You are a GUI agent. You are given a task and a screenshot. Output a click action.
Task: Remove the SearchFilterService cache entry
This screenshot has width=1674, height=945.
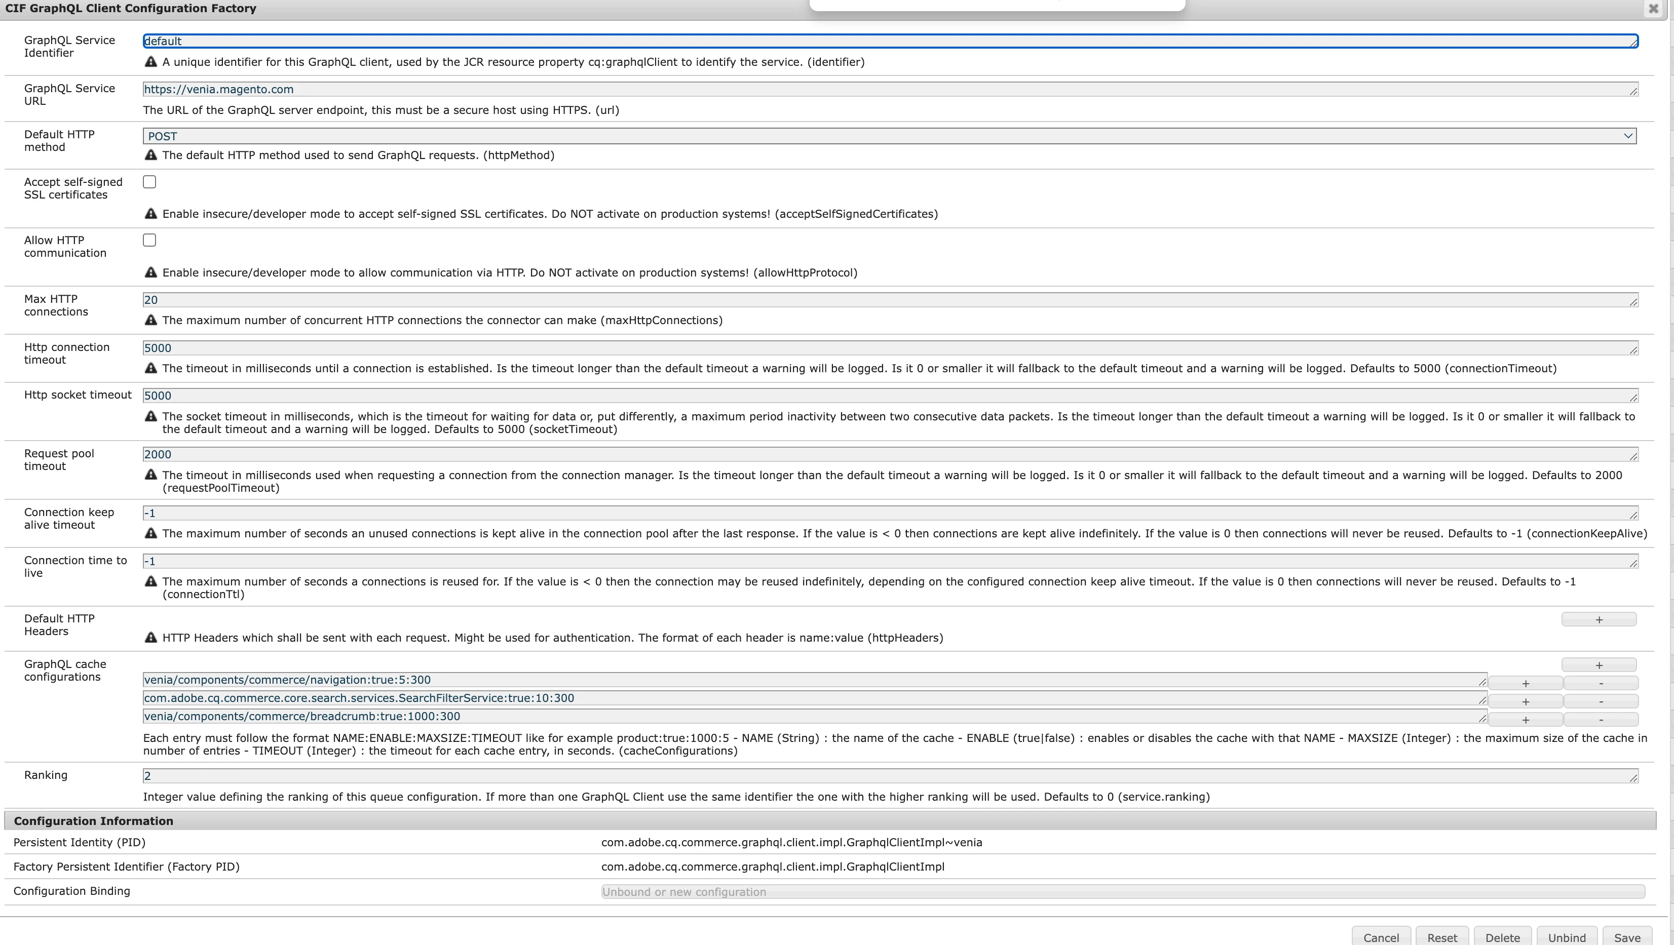[x=1600, y=701]
